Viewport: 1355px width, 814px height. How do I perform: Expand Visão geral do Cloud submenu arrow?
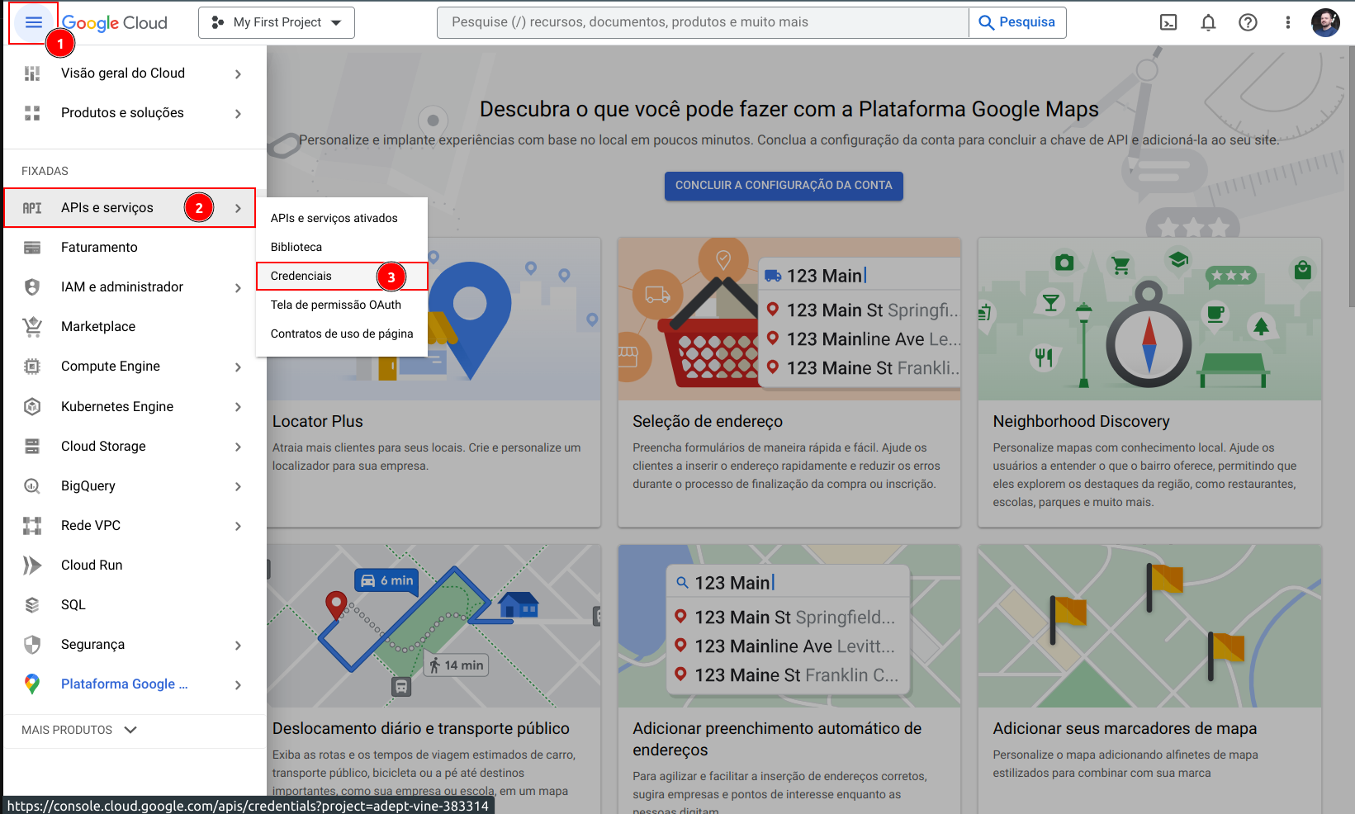[x=238, y=74]
